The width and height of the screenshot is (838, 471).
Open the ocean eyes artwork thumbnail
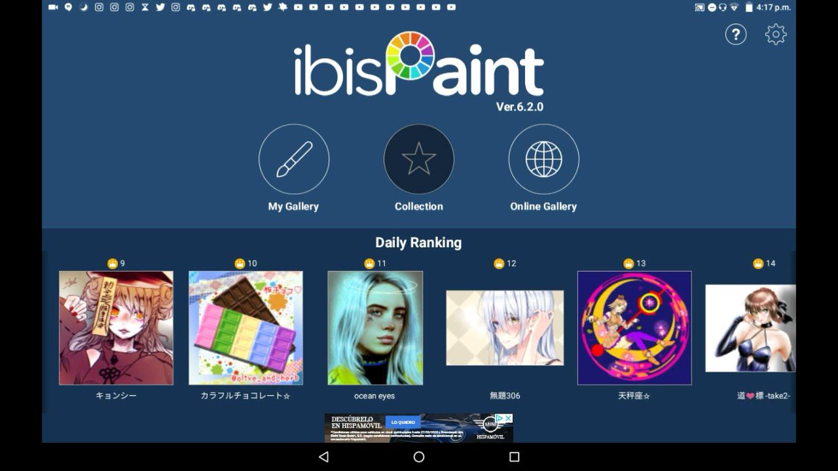(375, 328)
